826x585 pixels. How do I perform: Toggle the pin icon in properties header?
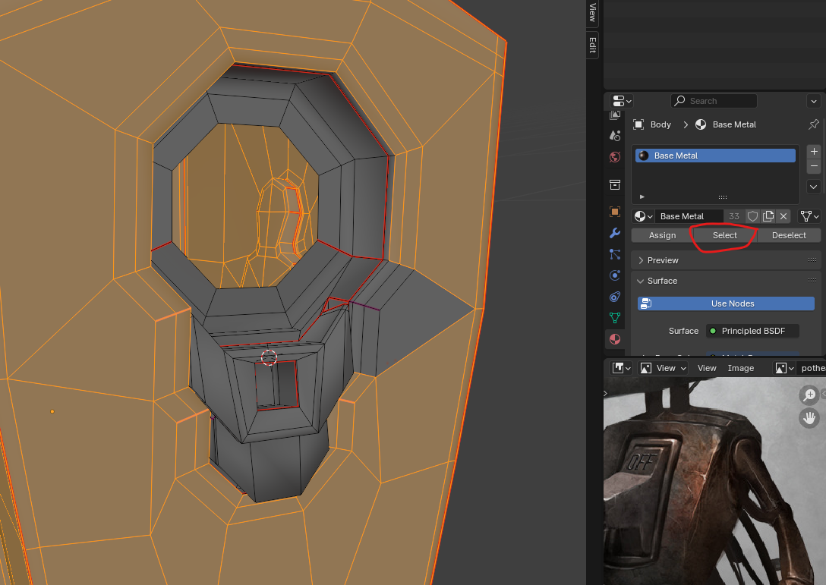pos(814,124)
